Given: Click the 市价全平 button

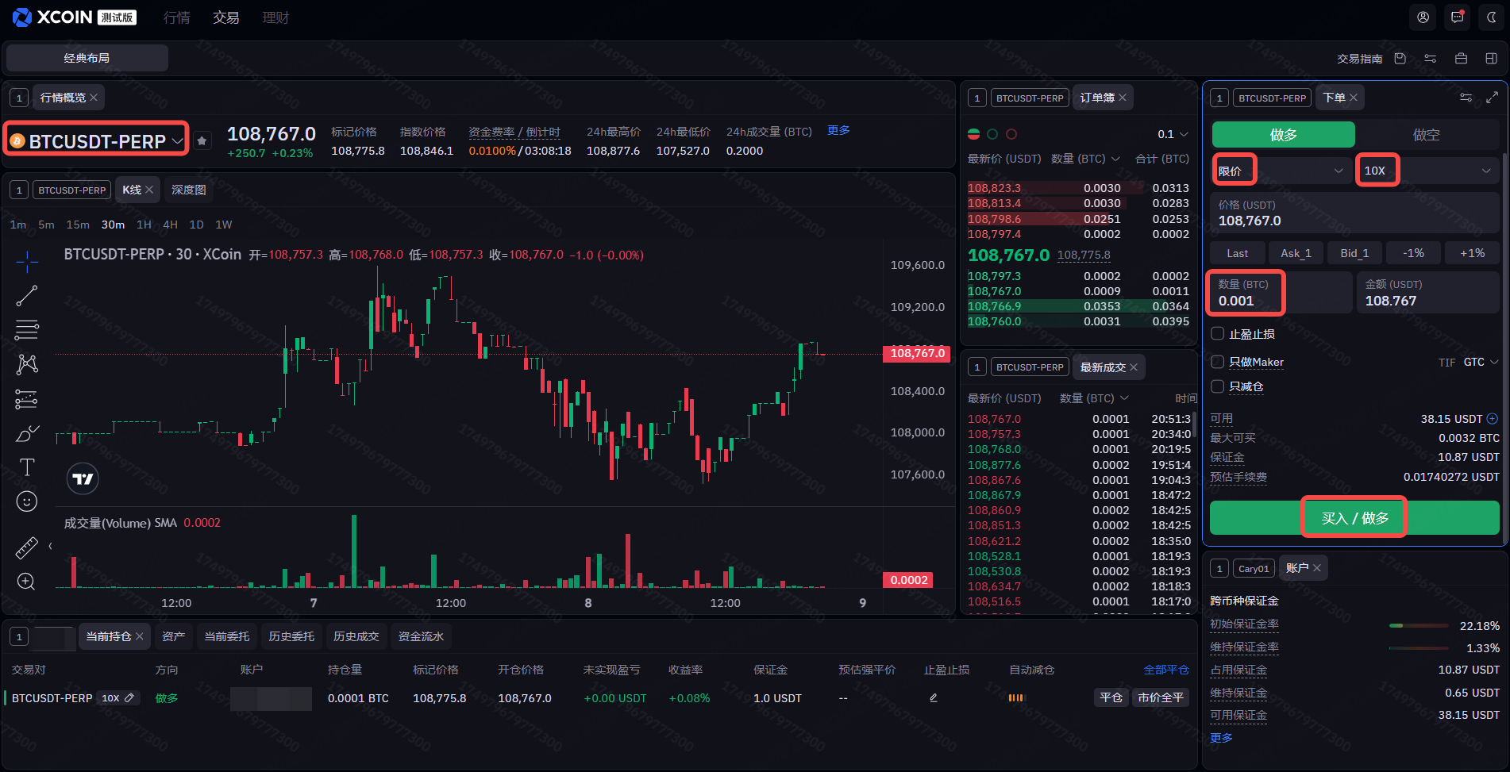Looking at the screenshot, I should pos(1160,697).
